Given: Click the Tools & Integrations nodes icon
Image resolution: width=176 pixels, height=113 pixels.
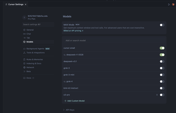Looking at the screenshot, I should point(24,53).
